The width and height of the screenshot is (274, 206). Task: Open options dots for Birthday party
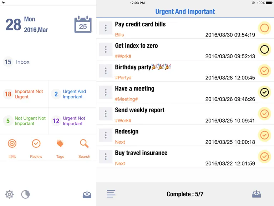click(106, 71)
